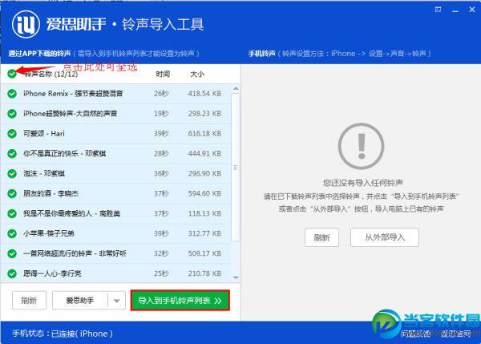The image size is (481, 344).
Task: Uncheck the 泡沫 - 邓紫棋 checkbox
Action: click(12, 174)
